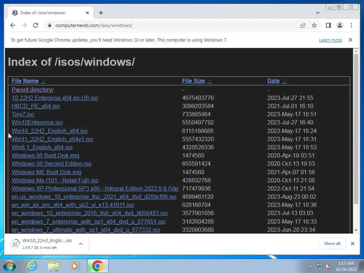The image size is (364, 273).
Task: Click the File Size descending arrow
Action: (209, 81)
